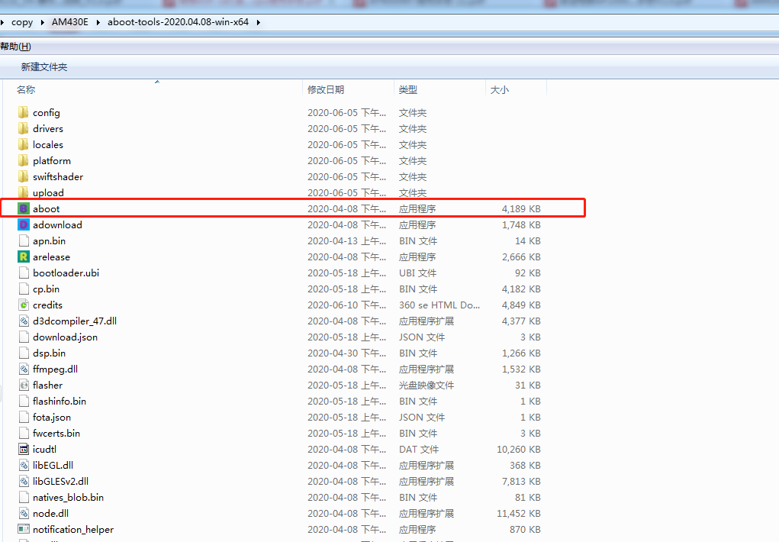Click the flasher disc image icon

click(24, 386)
